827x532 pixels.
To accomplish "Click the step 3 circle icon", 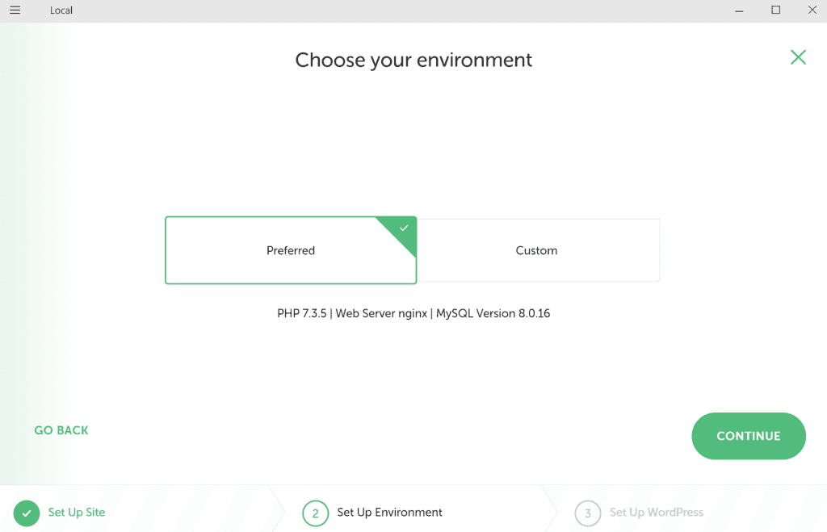I will click(x=588, y=513).
